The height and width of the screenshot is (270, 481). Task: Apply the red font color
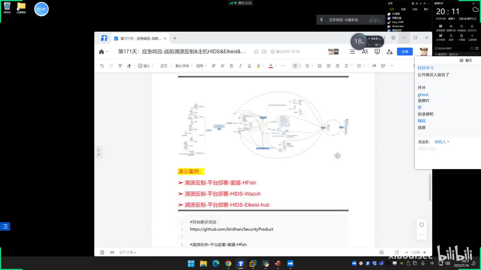(271, 66)
